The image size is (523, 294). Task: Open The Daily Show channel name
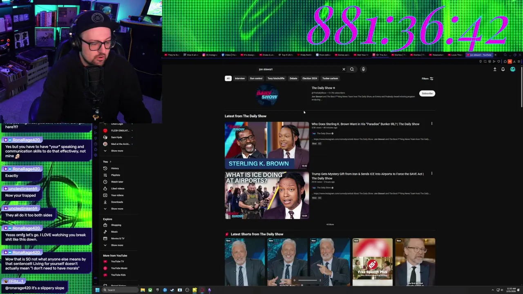(x=322, y=88)
